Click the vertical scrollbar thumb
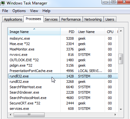Viewport: 130px width, 119px height. pos(121,59)
